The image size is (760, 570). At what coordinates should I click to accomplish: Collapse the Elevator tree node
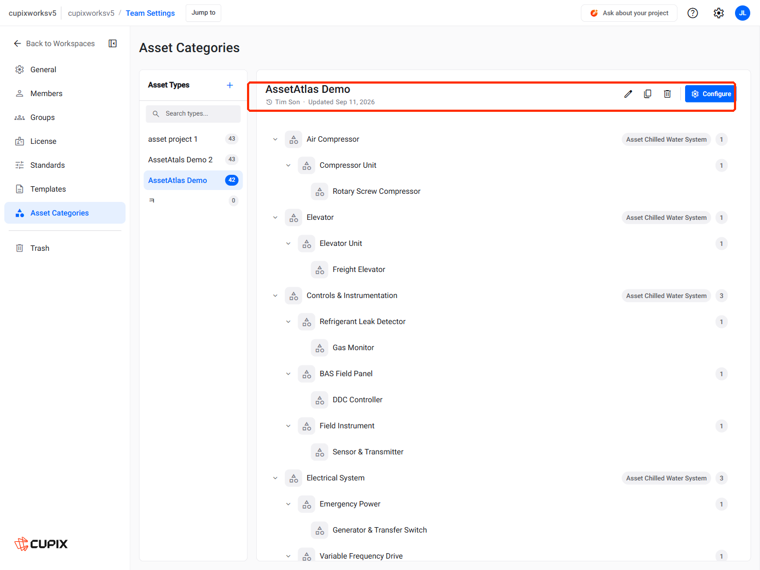[275, 218]
